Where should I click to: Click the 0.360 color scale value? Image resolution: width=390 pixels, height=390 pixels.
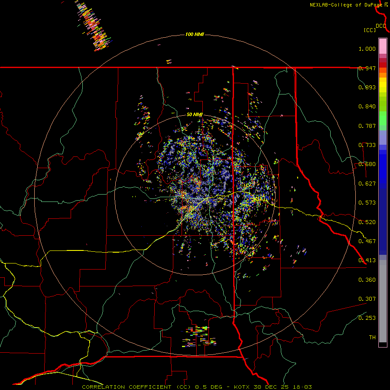pyautogui.click(x=367, y=280)
